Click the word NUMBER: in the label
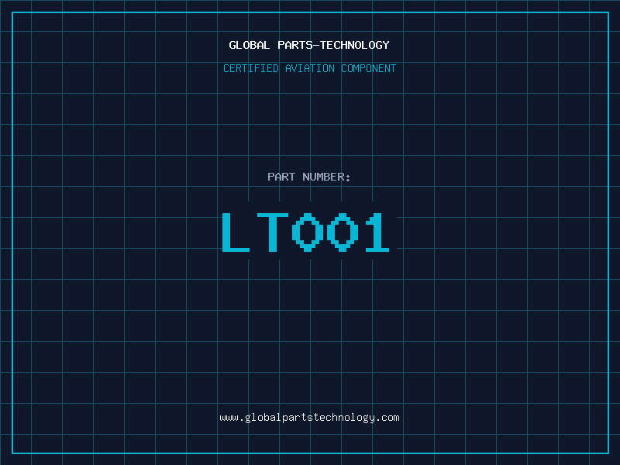 (326, 177)
